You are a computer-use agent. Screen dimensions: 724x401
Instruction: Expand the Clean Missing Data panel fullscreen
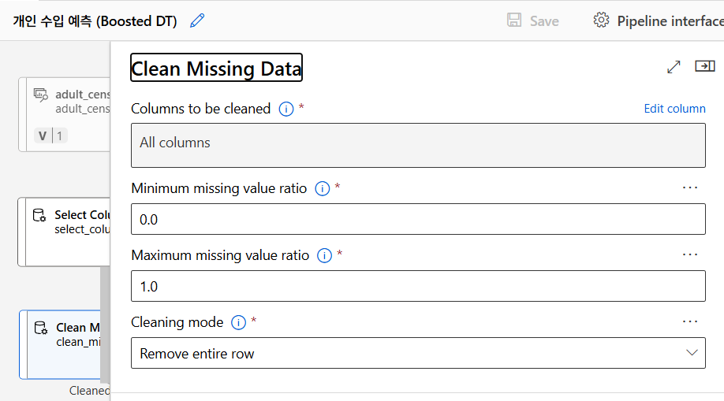[x=674, y=67]
